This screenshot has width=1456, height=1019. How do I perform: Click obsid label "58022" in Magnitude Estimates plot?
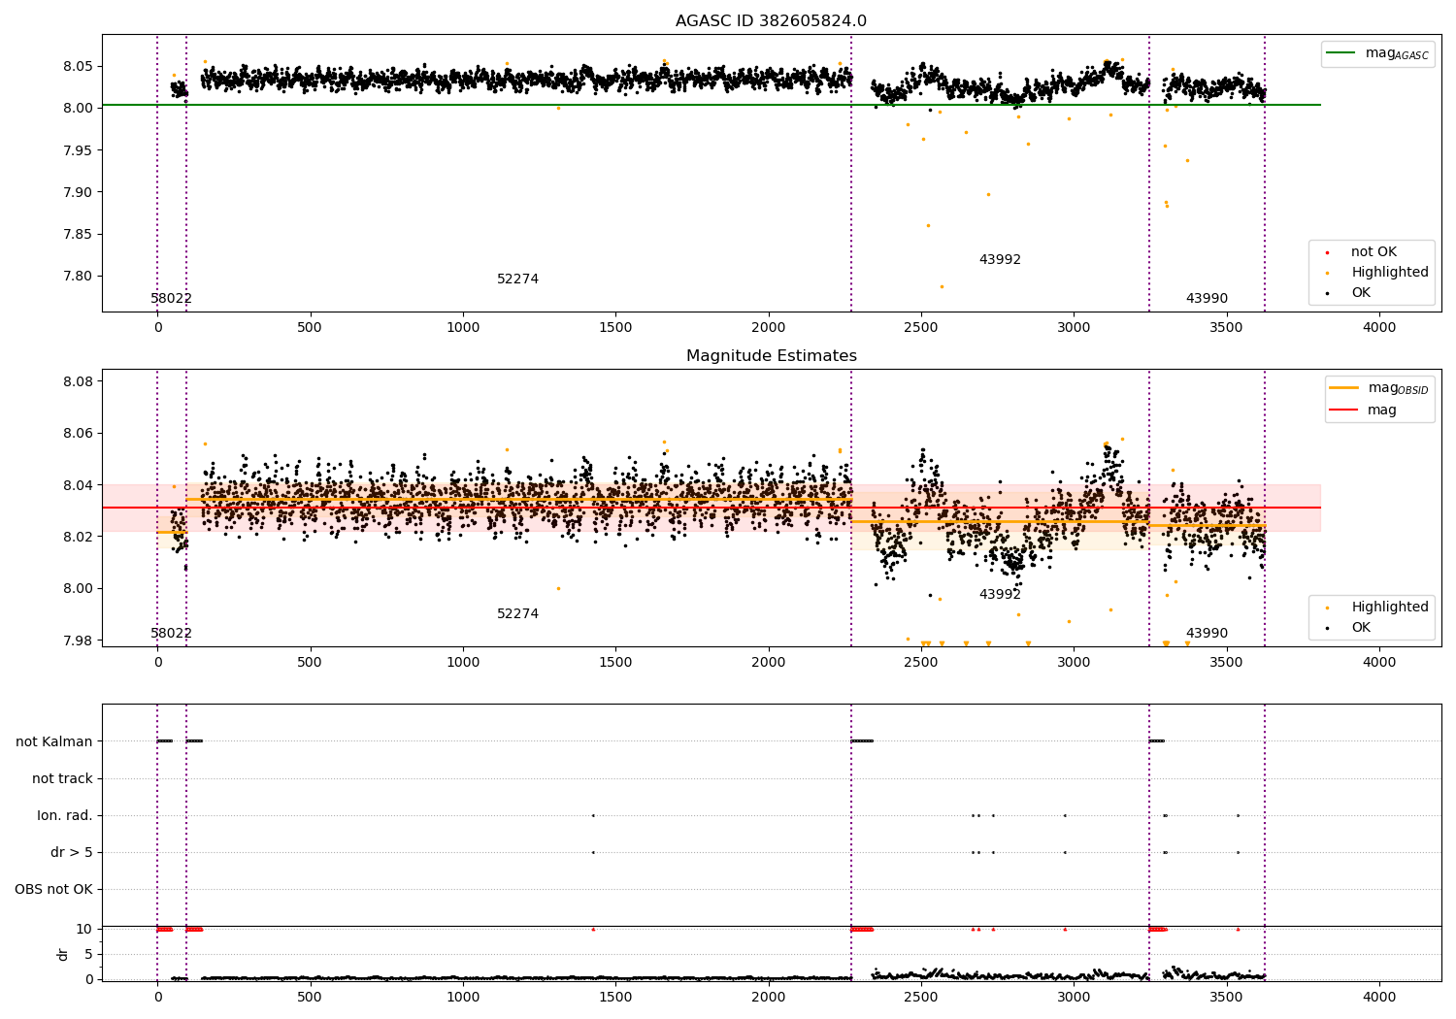coord(171,634)
